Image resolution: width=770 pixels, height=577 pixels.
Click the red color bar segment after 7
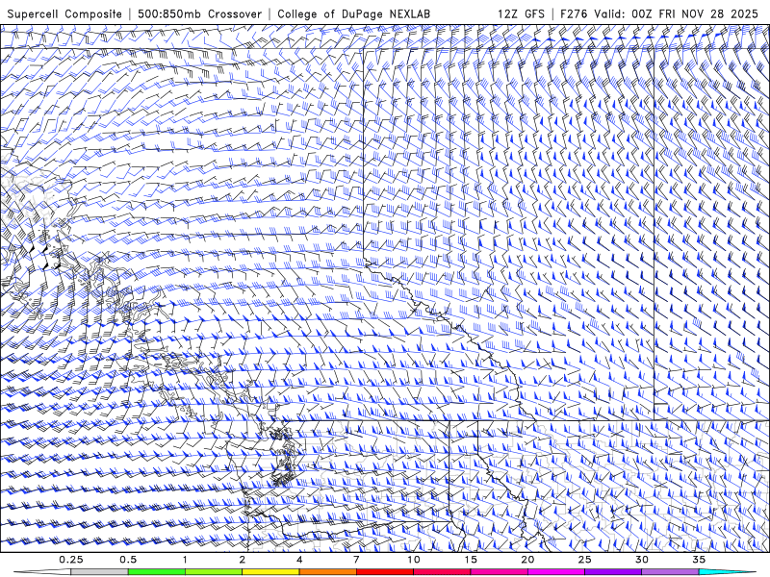click(x=384, y=572)
